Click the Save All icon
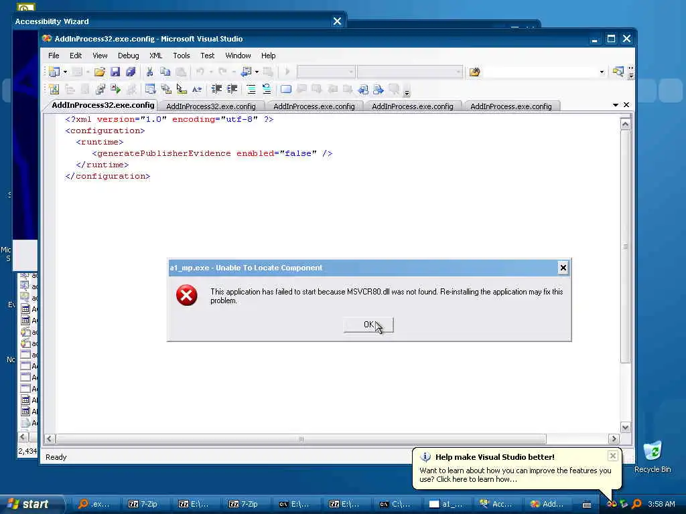The height and width of the screenshot is (514, 686). coord(131,72)
